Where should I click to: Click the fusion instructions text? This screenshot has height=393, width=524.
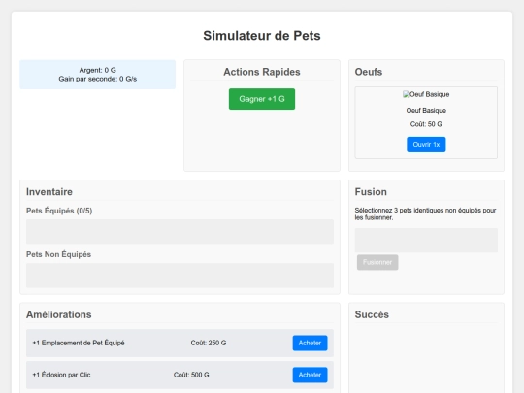tap(425, 213)
